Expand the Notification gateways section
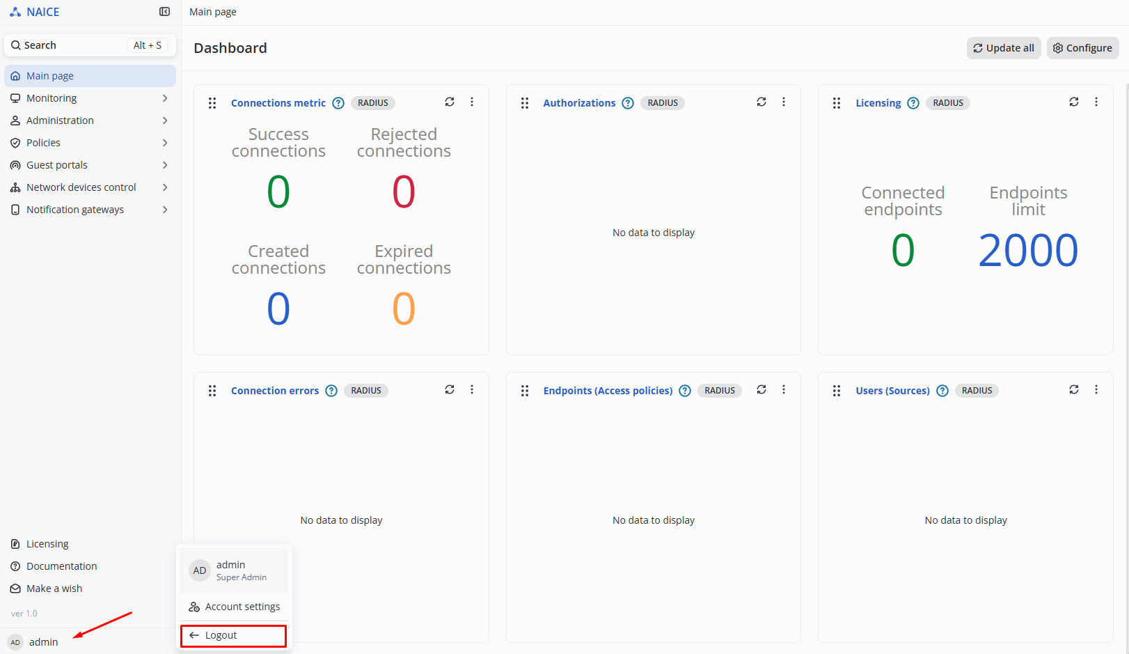 pyautogui.click(x=90, y=210)
